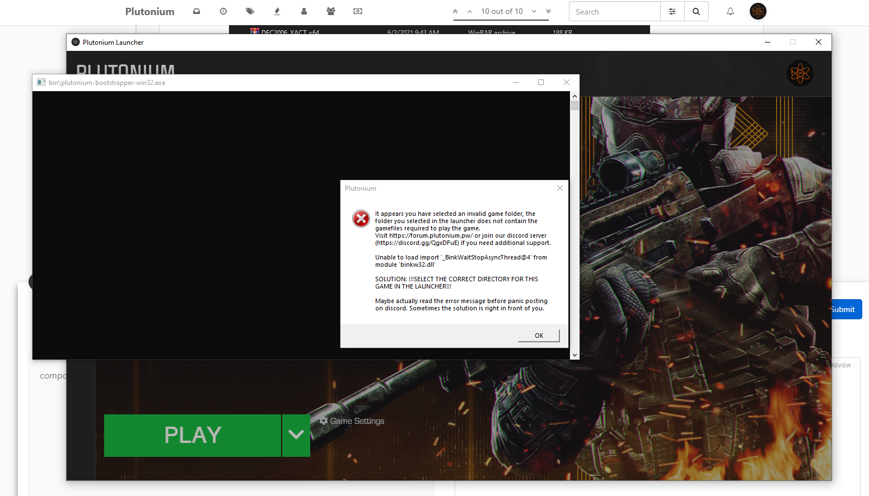Open the notifications bell

[731, 11]
